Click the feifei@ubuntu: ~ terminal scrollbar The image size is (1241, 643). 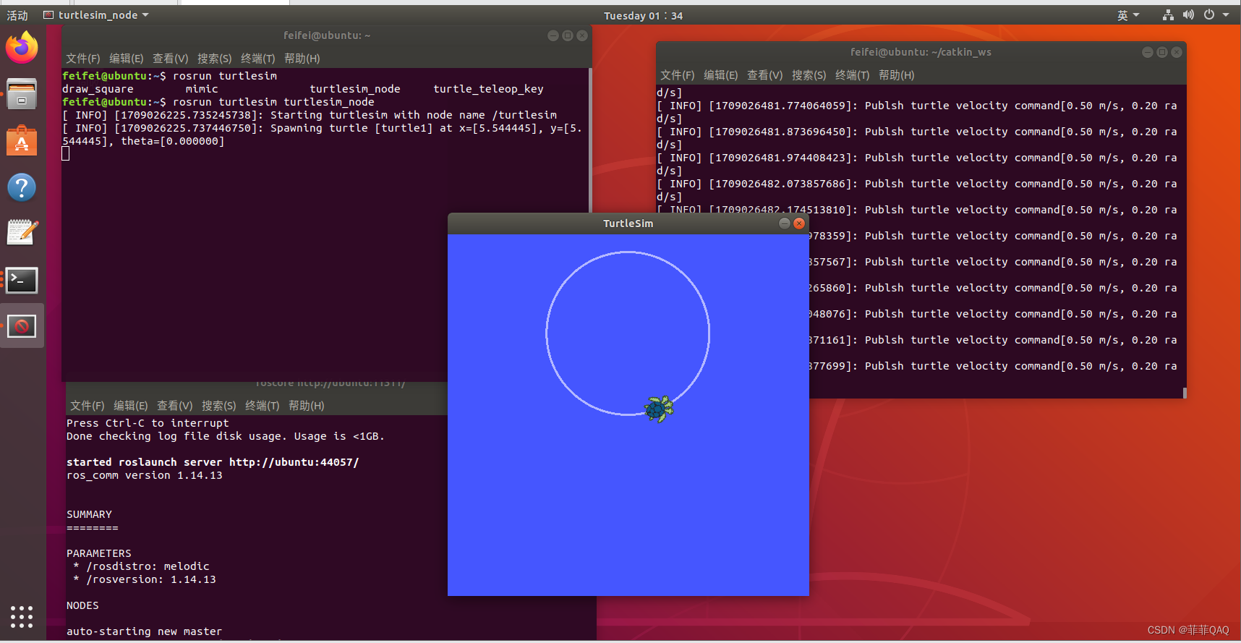click(x=590, y=141)
